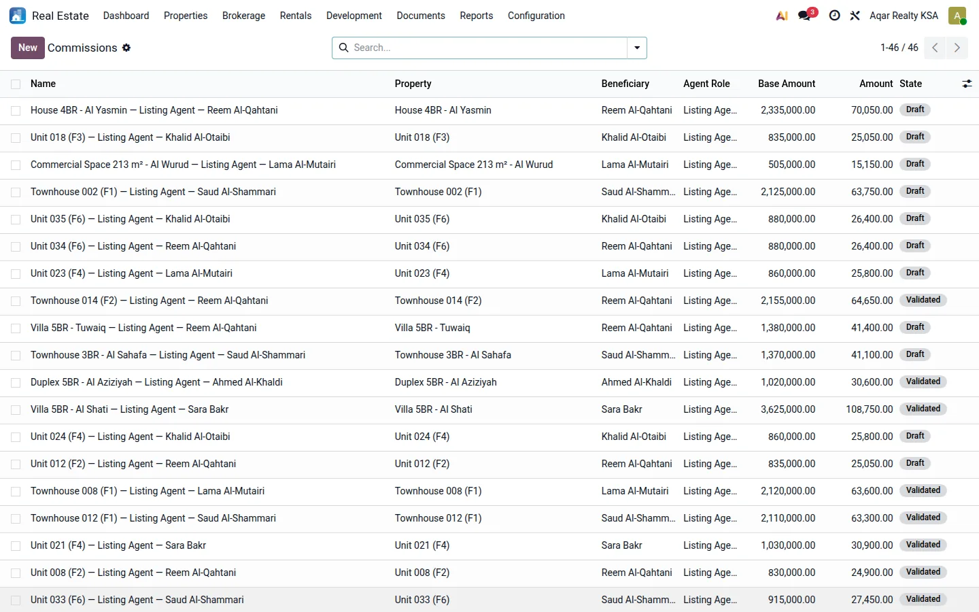Click the Validated badge on Townhouse 014 (F2)
Image resolution: width=979 pixels, height=612 pixels.
click(x=923, y=300)
